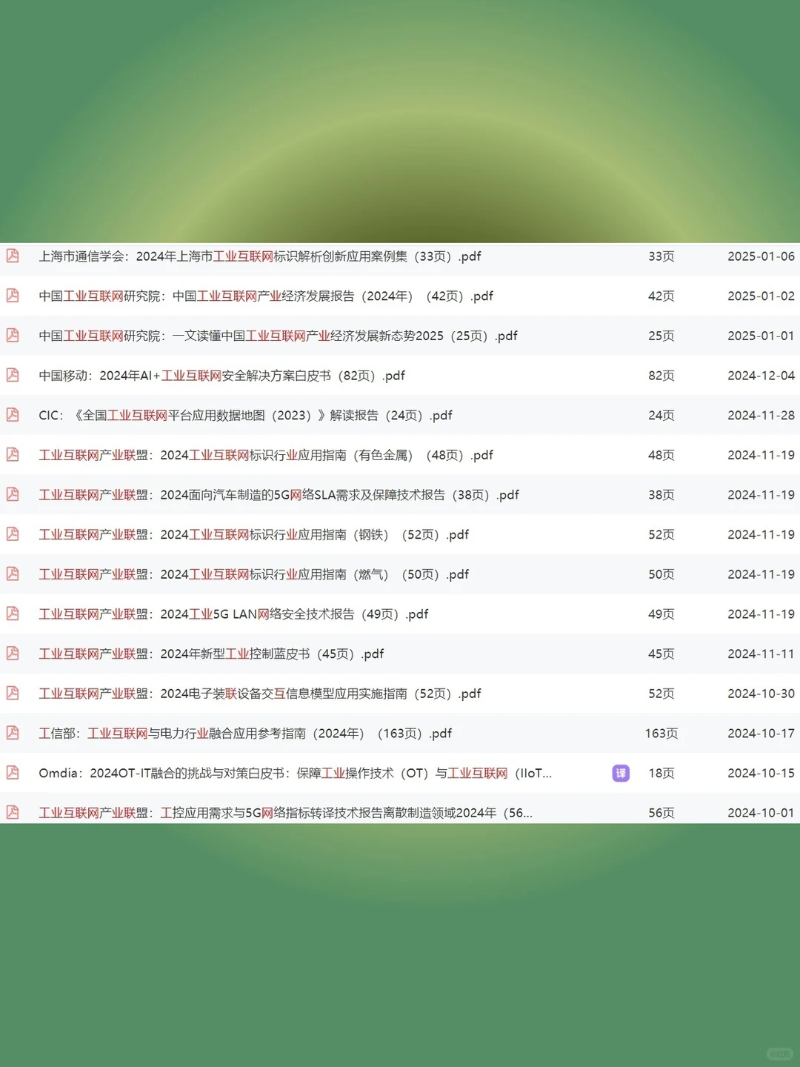The image size is (800, 1067).
Task: Open 电子装联设备交互信息模型应用实施指南
Action: [260, 694]
